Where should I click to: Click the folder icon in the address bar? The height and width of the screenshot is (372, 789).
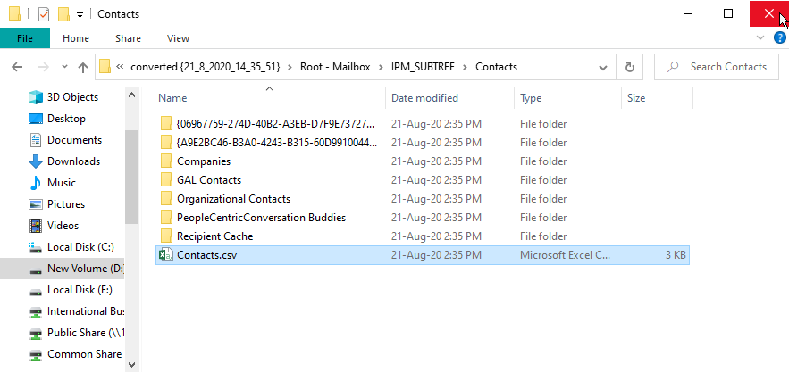pos(105,67)
